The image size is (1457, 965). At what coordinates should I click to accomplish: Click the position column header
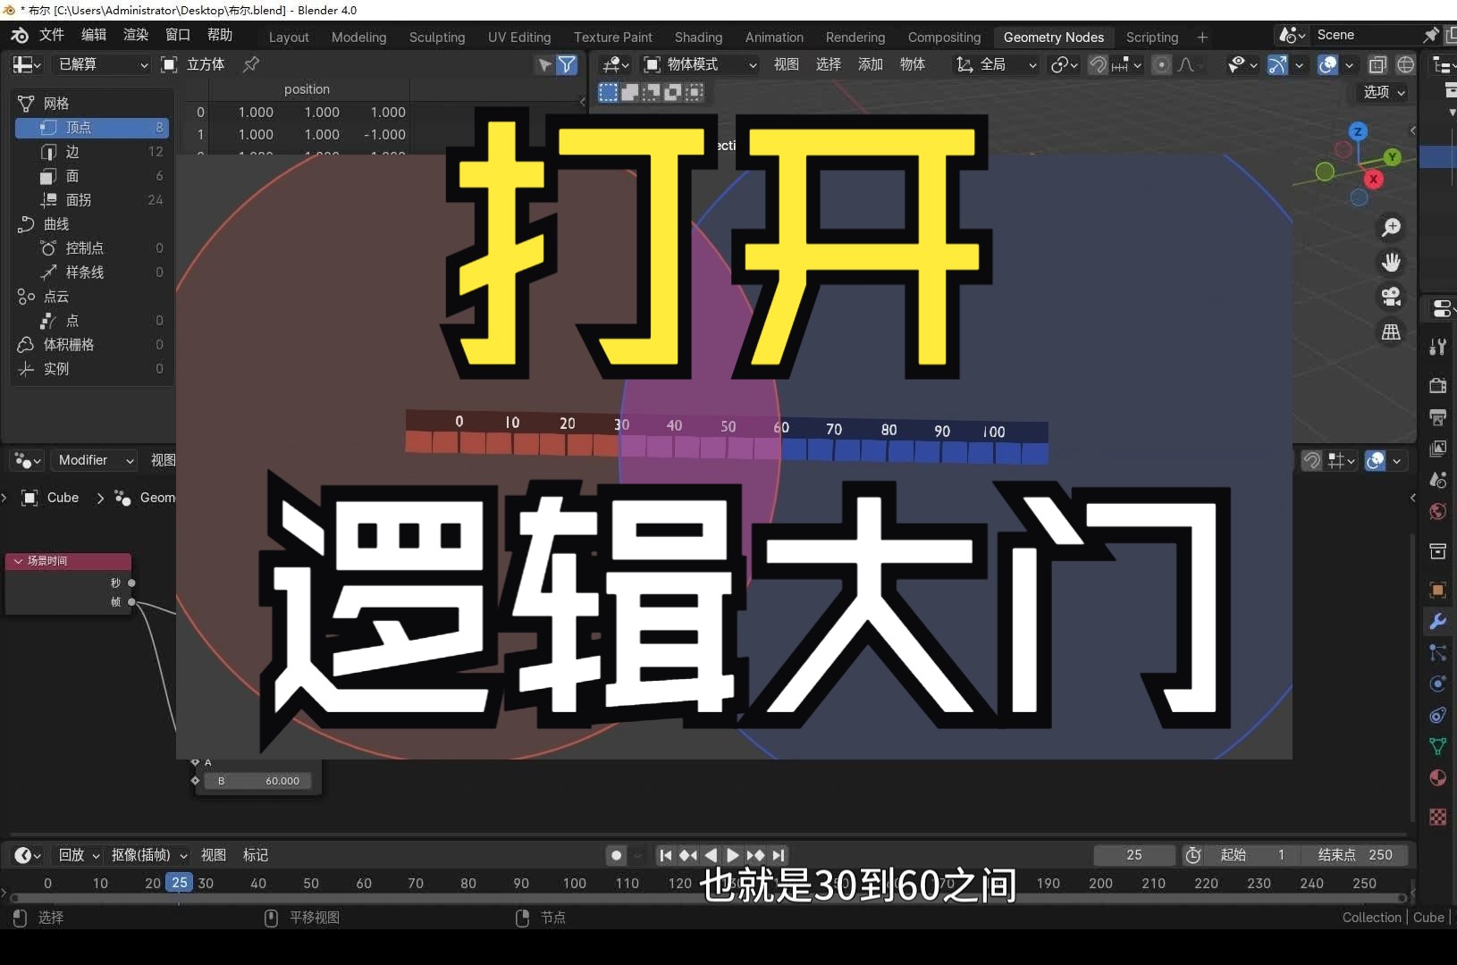(x=307, y=89)
